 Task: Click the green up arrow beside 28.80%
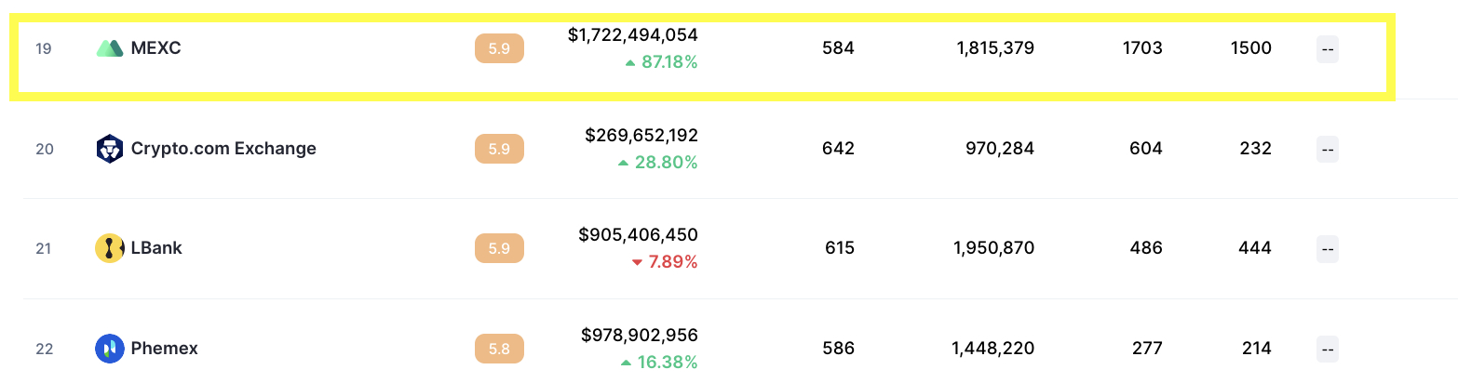pyautogui.click(x=623, y=164)
